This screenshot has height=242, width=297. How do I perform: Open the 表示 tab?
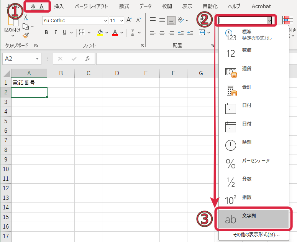tap(187, 6)
